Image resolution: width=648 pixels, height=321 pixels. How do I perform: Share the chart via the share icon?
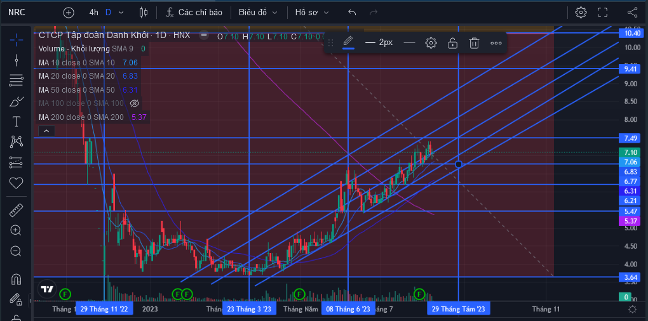[x=632, y=13]
